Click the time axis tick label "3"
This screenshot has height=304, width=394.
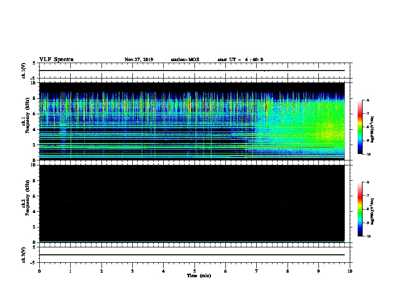133,271
